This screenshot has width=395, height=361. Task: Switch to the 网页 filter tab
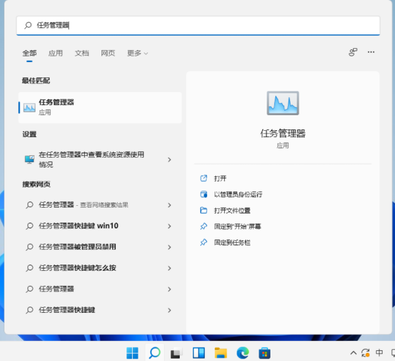coord(108,53)
